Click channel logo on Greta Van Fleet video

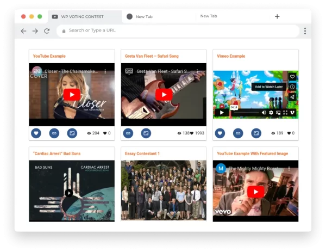tap(129, 71)
